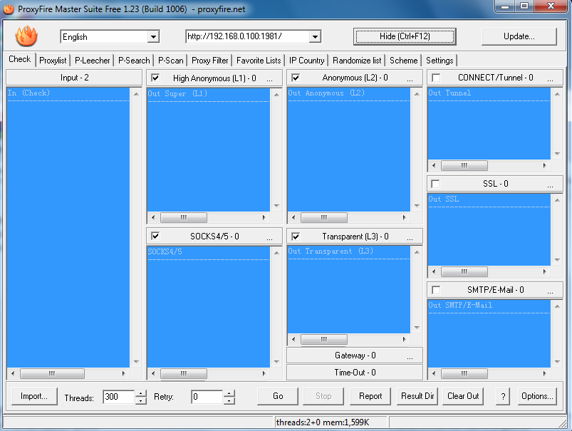Image resolution: width=572 pixels, height=431 pixels.
Task: Click status bar text threads:2+0 mem:1,599K
Action: click(x=323, y=422)
